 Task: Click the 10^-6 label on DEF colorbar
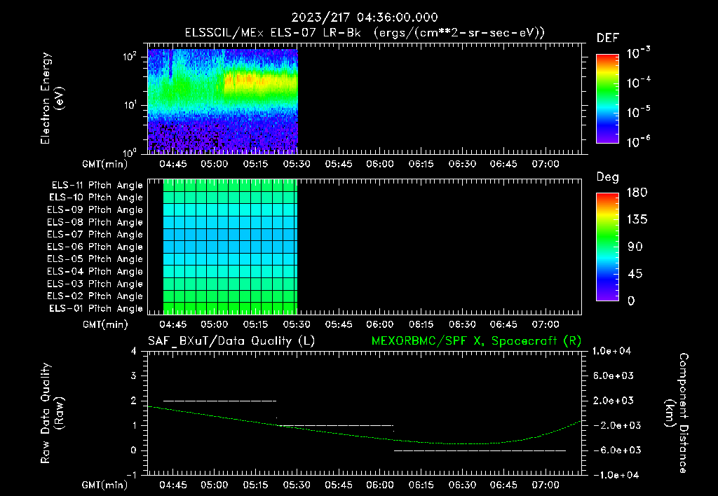coord(639,142)
